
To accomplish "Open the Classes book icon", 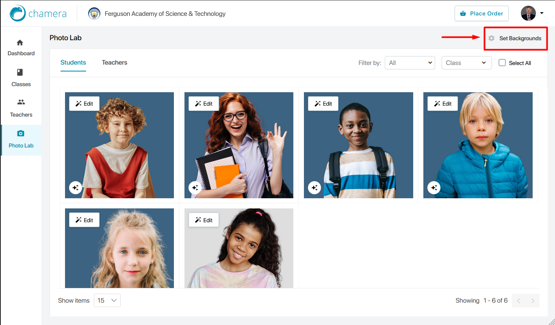I will click(x=20, y=72).
